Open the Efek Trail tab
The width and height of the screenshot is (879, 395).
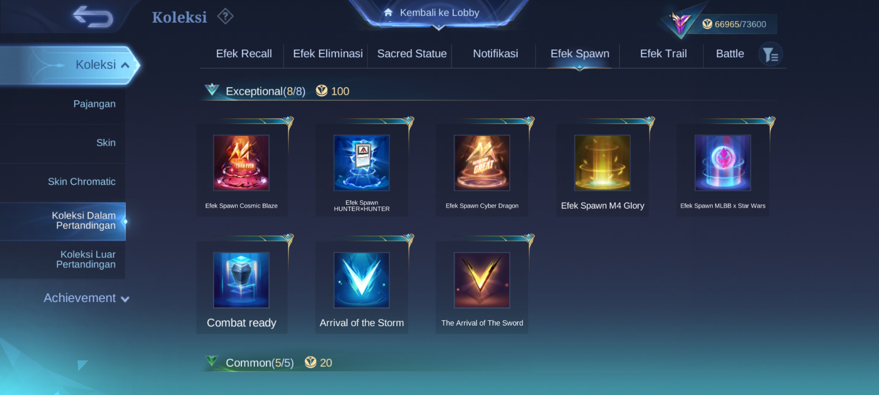pos(663,54)
